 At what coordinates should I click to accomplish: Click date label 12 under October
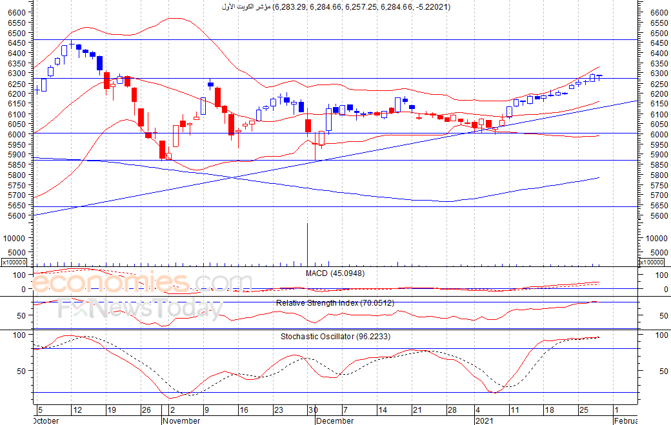pyautogui.click(x=77, y=410)
